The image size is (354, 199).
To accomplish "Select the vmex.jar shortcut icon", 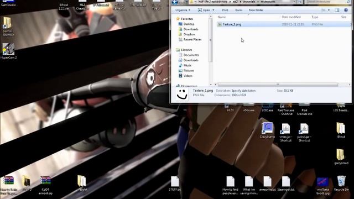I will pos(286,133).
